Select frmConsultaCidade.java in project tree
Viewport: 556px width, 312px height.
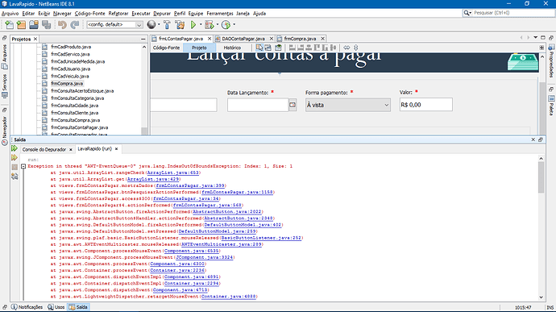74,106
